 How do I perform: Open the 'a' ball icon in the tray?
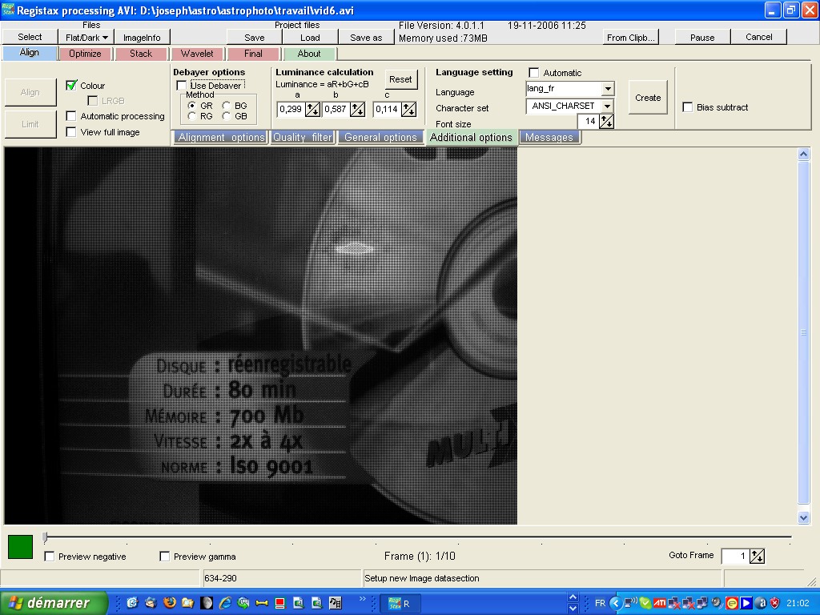(x=761, y=603)
